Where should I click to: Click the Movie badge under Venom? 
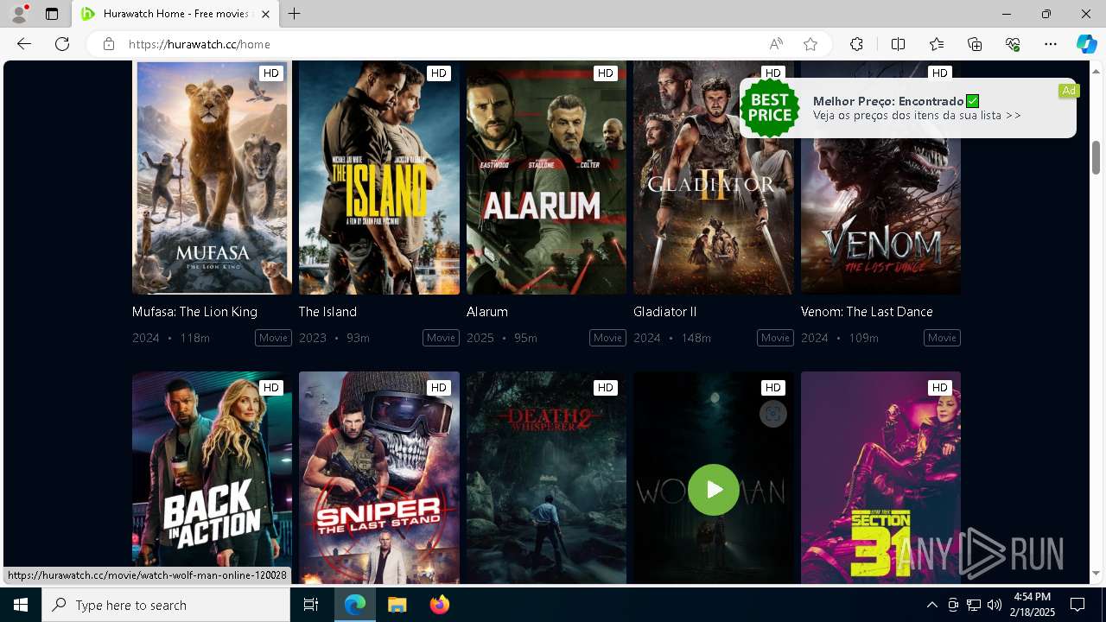pos(942,338)
